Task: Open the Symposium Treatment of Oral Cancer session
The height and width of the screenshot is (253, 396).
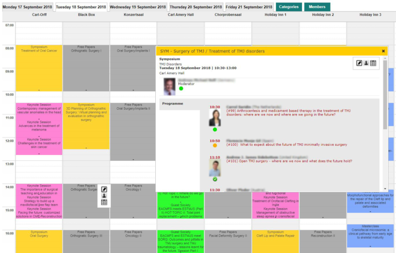Action: [39, 68]
